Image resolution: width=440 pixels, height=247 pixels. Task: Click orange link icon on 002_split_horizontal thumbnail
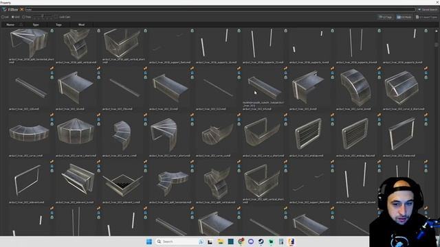pos(192,162)
